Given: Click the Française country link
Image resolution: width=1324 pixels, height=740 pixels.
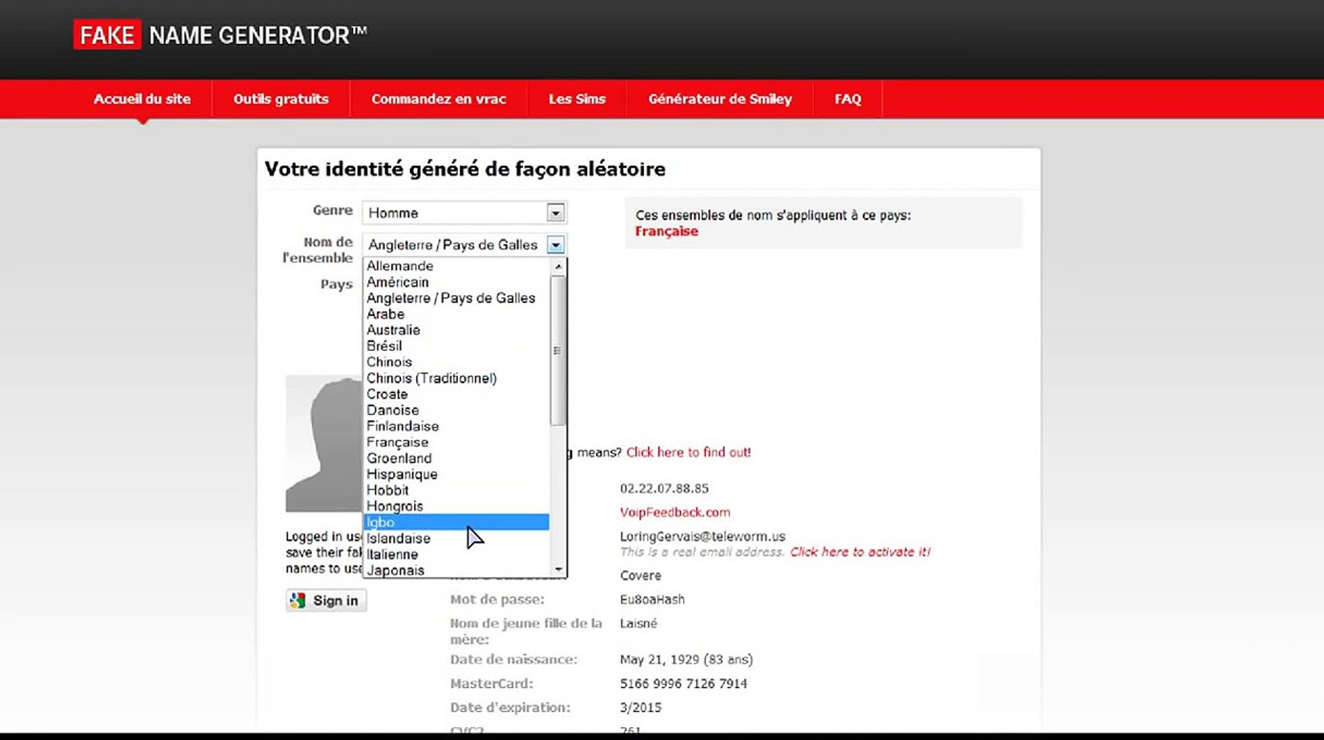Looking at the screenshot, I should (x=666, y=232).
